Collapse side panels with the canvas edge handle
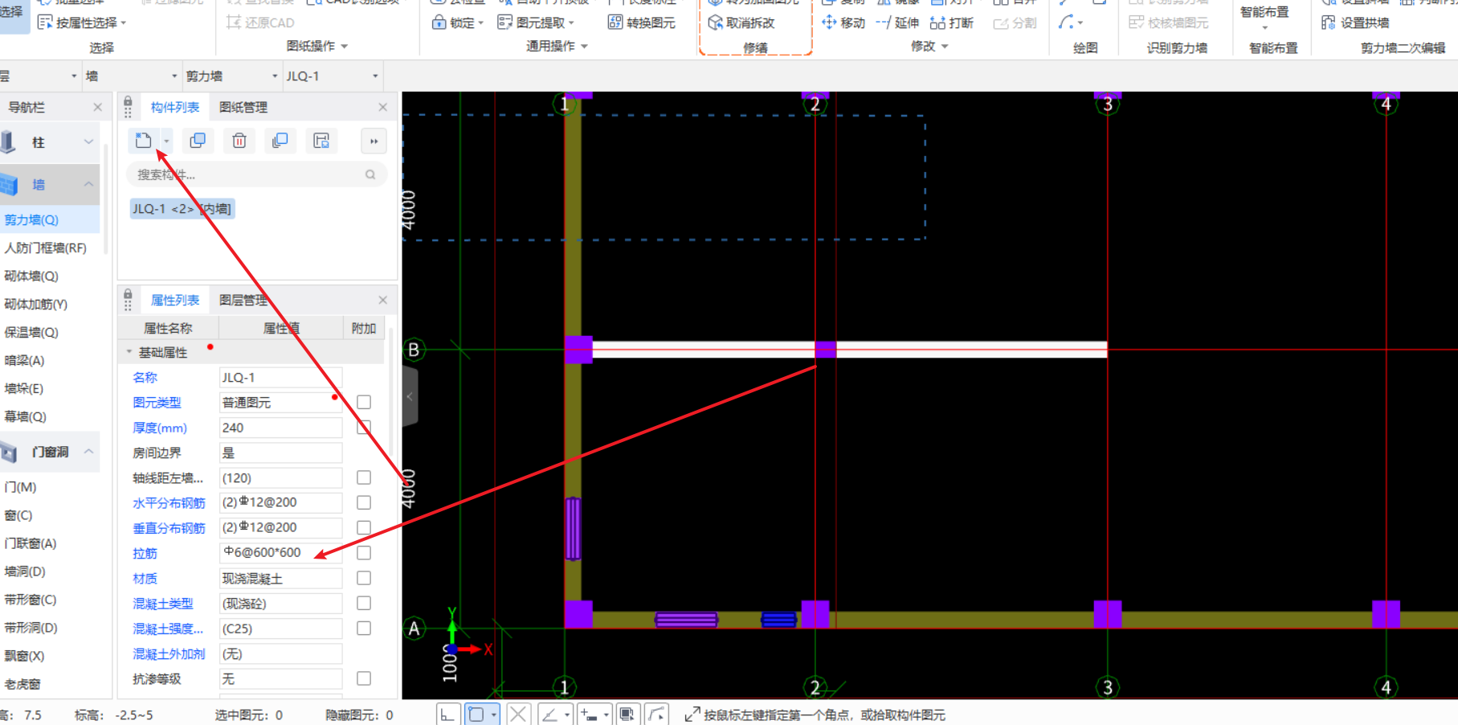The image size is (1458, 725). pos(410,396)
